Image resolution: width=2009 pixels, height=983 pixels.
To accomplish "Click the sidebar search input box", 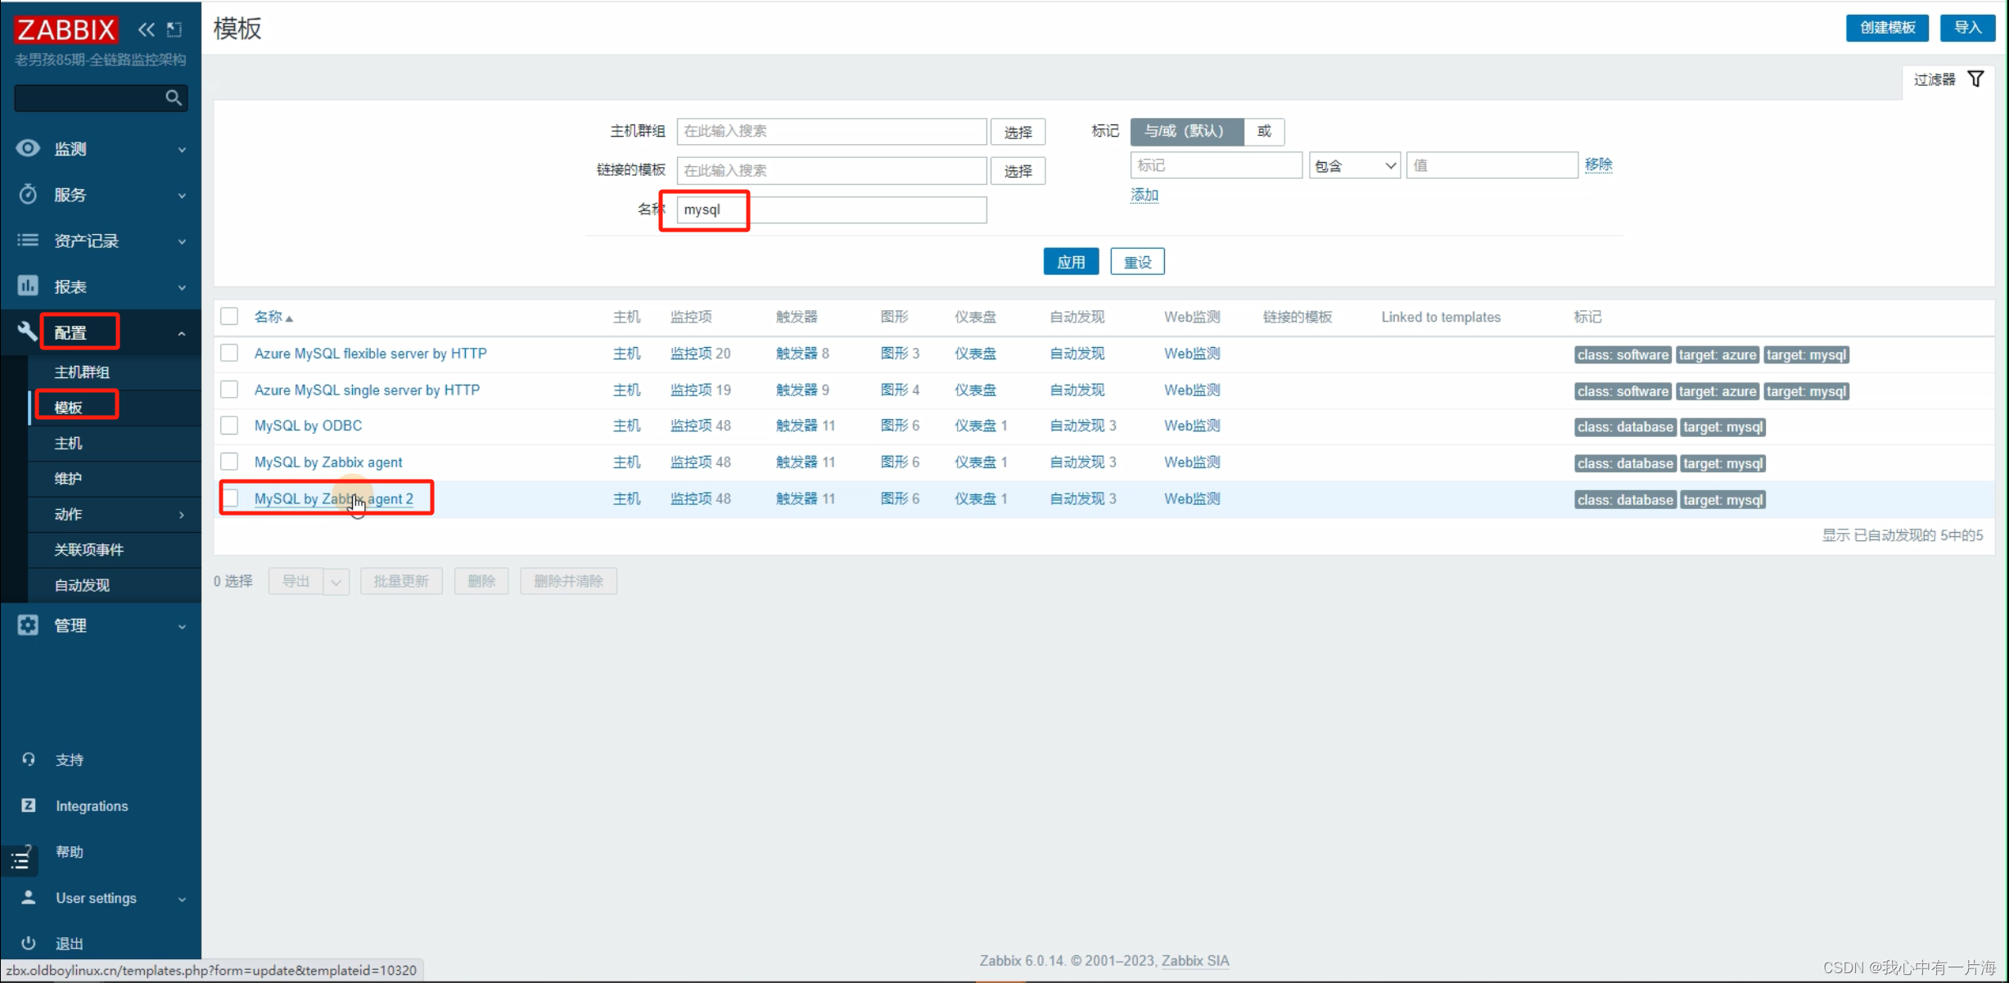I will [x=101, y=98].
